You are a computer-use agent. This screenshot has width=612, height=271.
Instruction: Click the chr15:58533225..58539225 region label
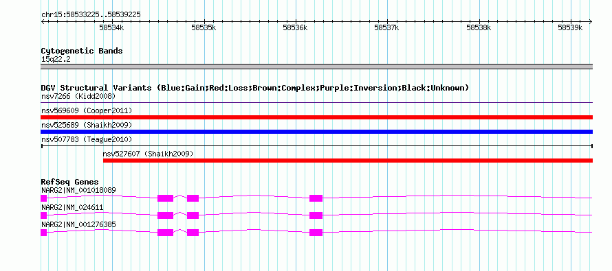[x=91, y=15]
